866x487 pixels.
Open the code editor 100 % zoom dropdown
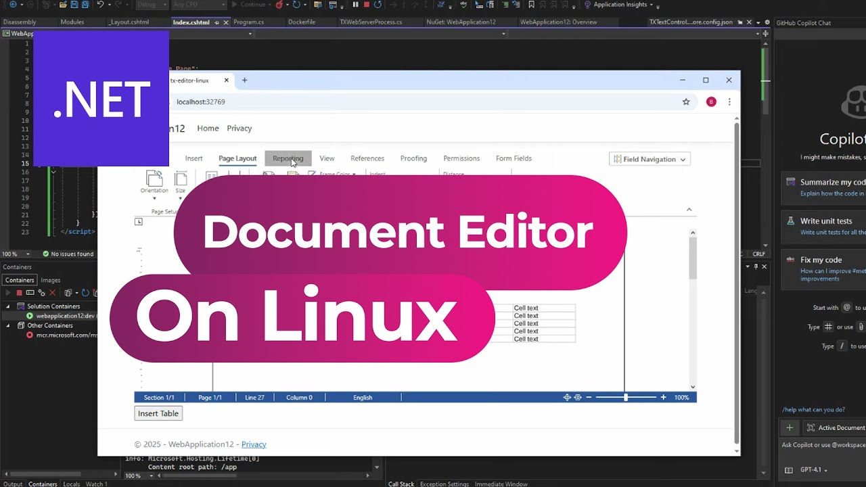point(27,254)
